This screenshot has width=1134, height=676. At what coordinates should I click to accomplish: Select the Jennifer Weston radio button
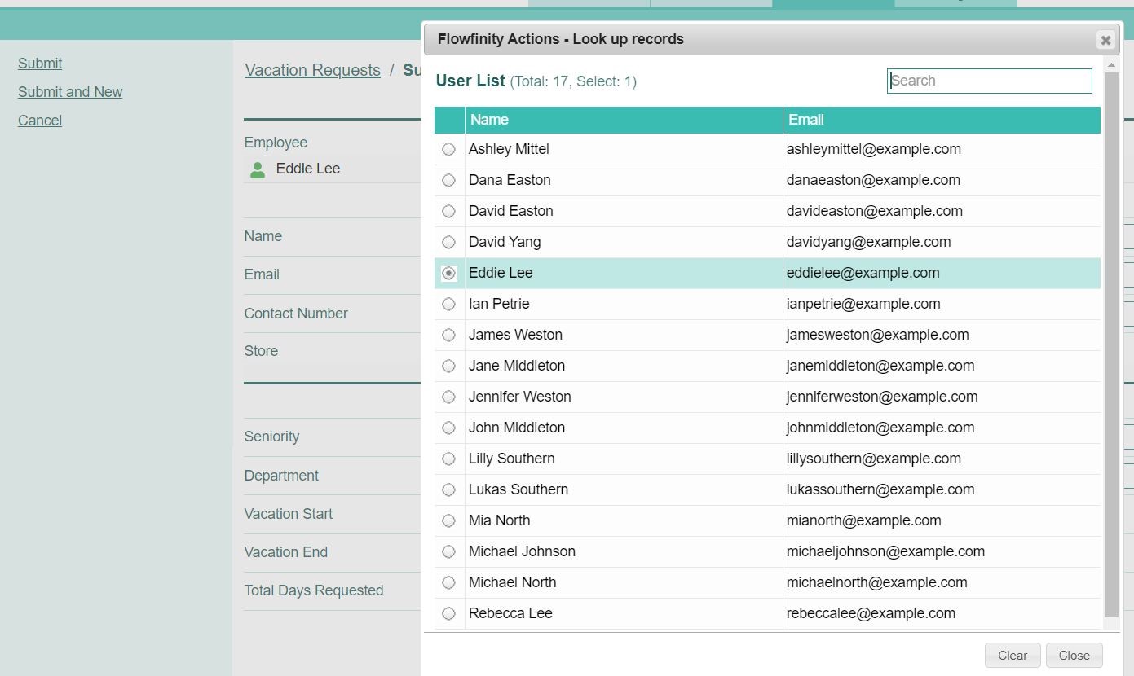click(448, 397)
